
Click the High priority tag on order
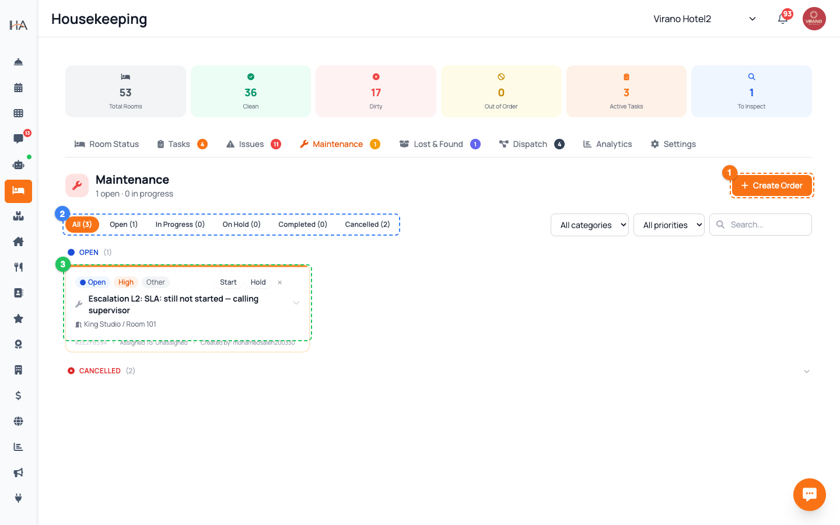click(126, 282)
